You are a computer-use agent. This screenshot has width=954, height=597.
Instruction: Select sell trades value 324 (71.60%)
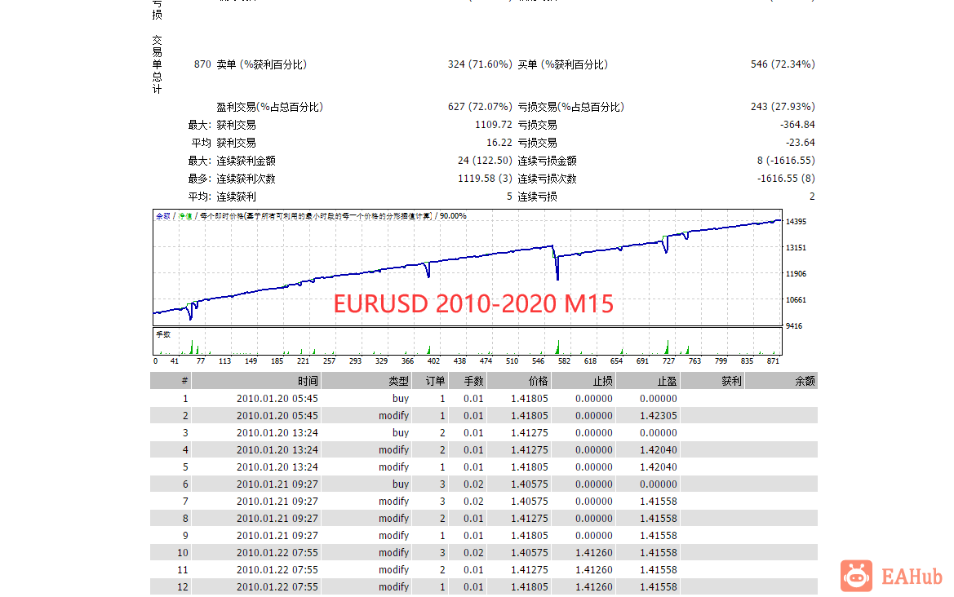(480, 64)
